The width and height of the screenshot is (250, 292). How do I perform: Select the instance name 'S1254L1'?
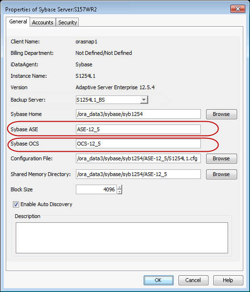click(x=85, y=76)
